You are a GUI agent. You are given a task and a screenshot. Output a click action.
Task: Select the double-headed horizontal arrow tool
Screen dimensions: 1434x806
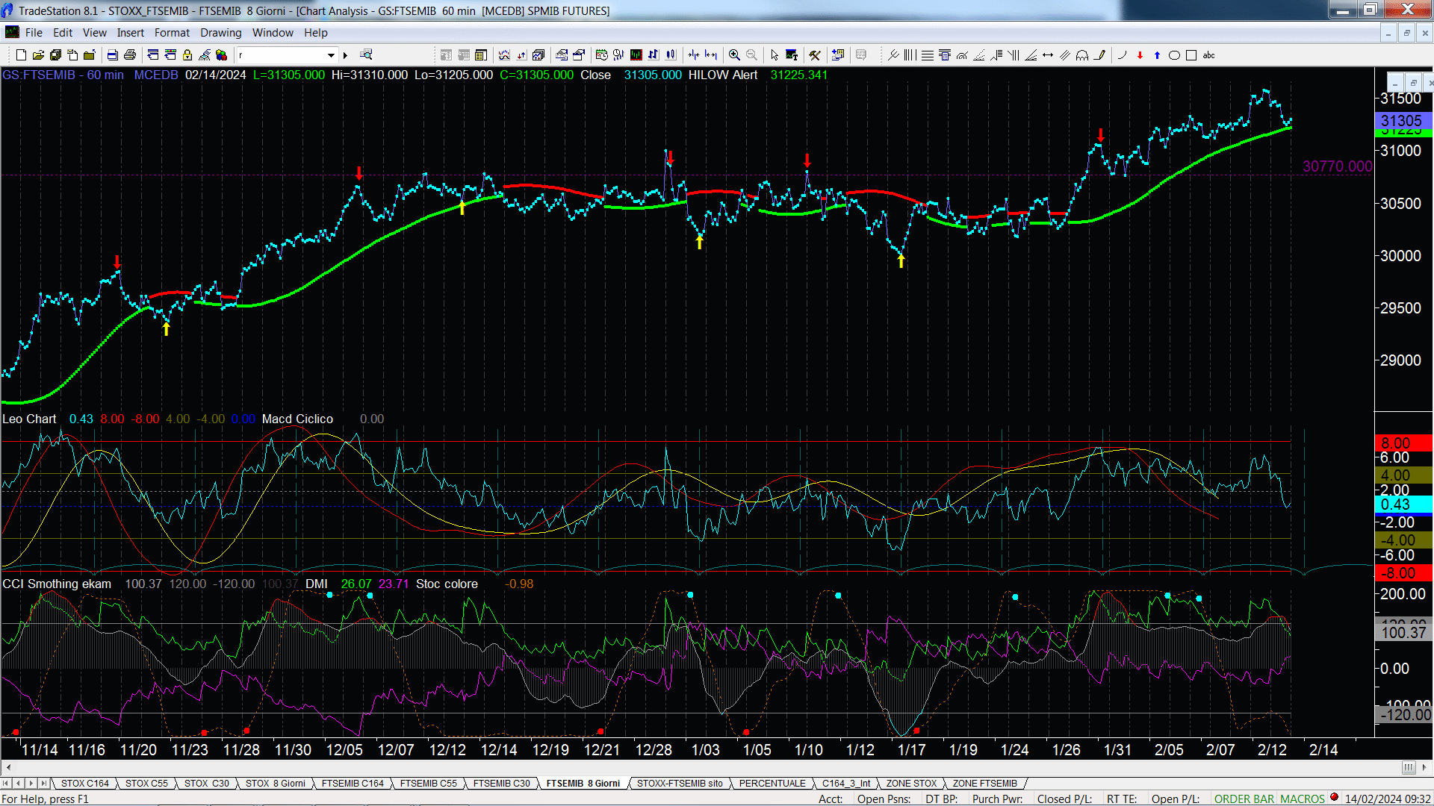click(x=1048, y=55)
